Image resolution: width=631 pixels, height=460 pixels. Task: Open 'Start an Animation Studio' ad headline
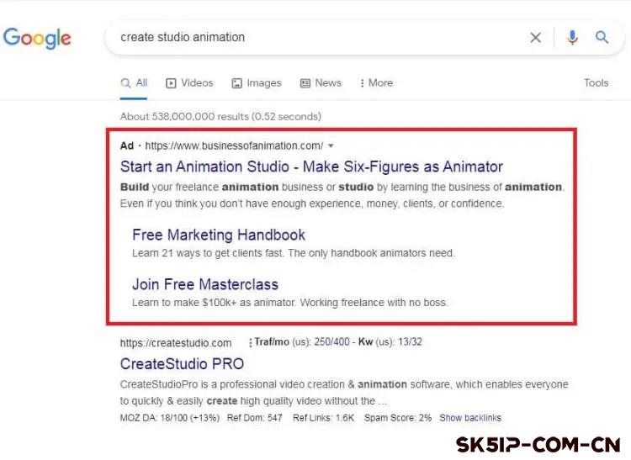(x=311, y=167)
